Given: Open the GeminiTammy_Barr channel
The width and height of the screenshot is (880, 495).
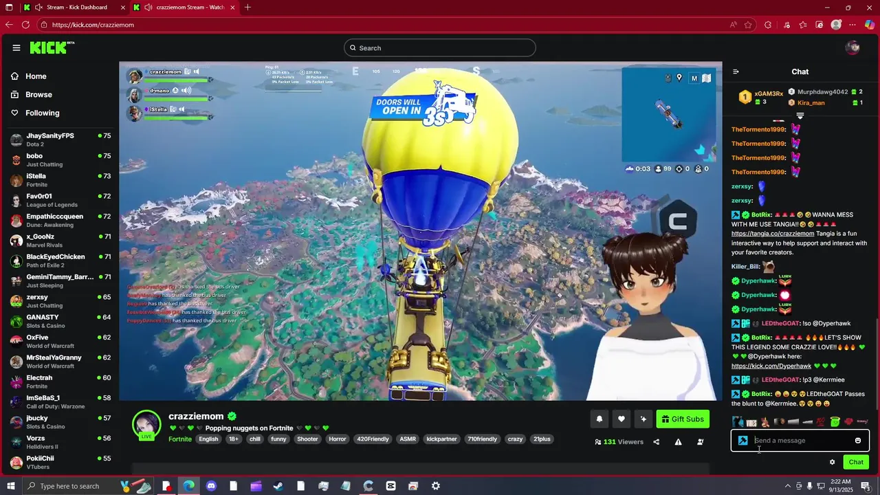Looking at the screenshot, I should click(x=60, y=280).
